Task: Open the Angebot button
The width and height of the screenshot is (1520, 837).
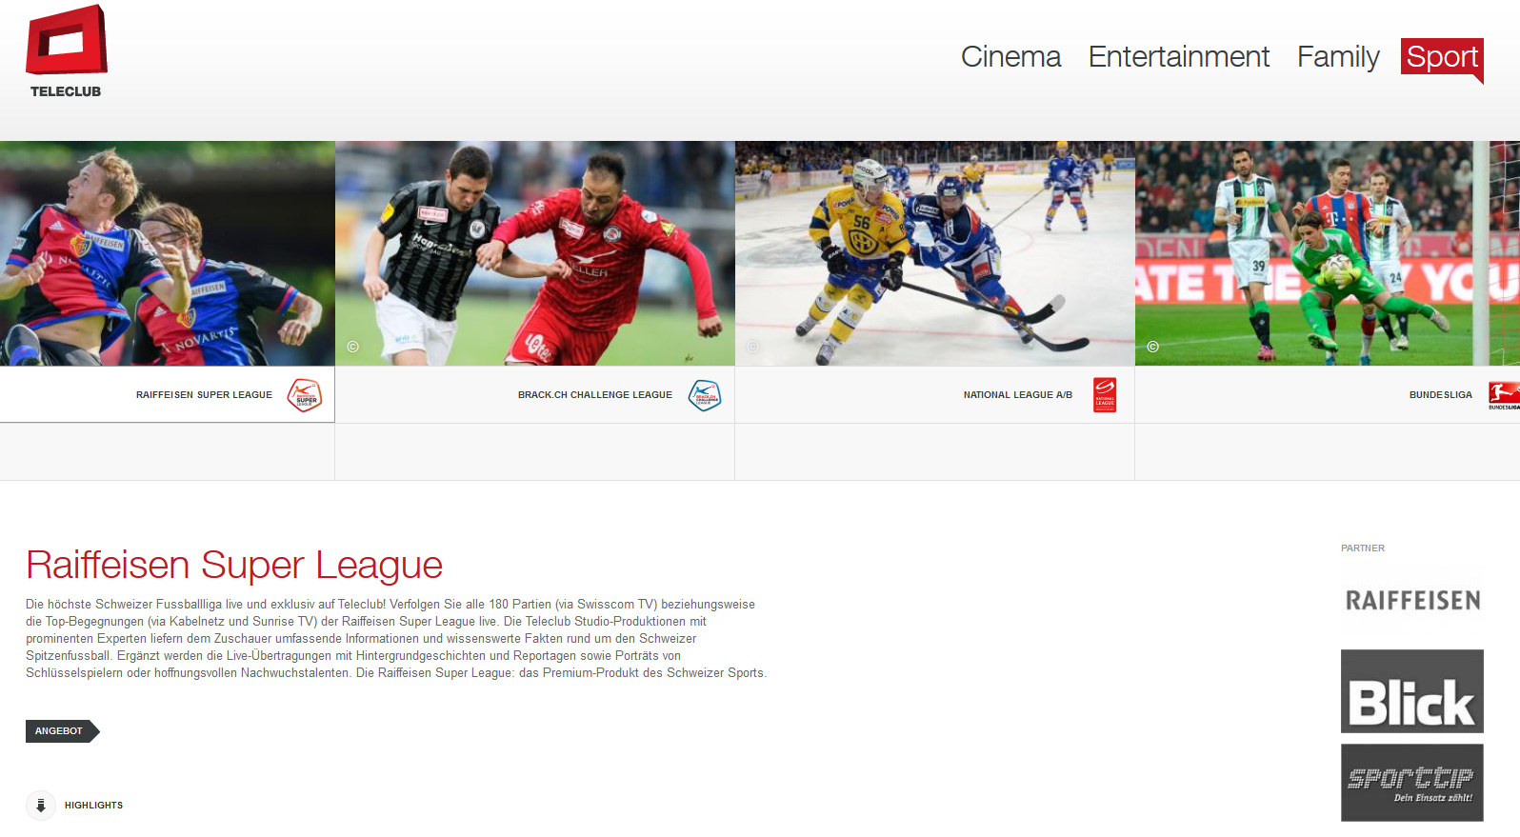Action: [63, 731]
